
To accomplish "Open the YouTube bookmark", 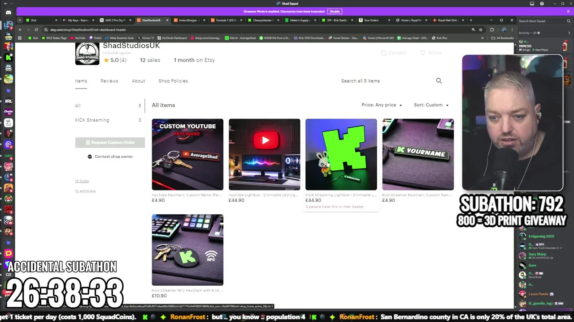I will [78, 38].
